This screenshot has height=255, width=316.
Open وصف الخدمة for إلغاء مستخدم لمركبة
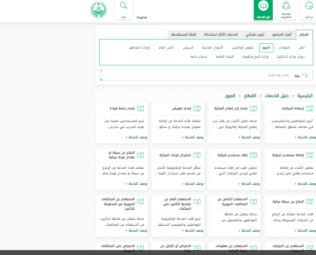(249, 184)
